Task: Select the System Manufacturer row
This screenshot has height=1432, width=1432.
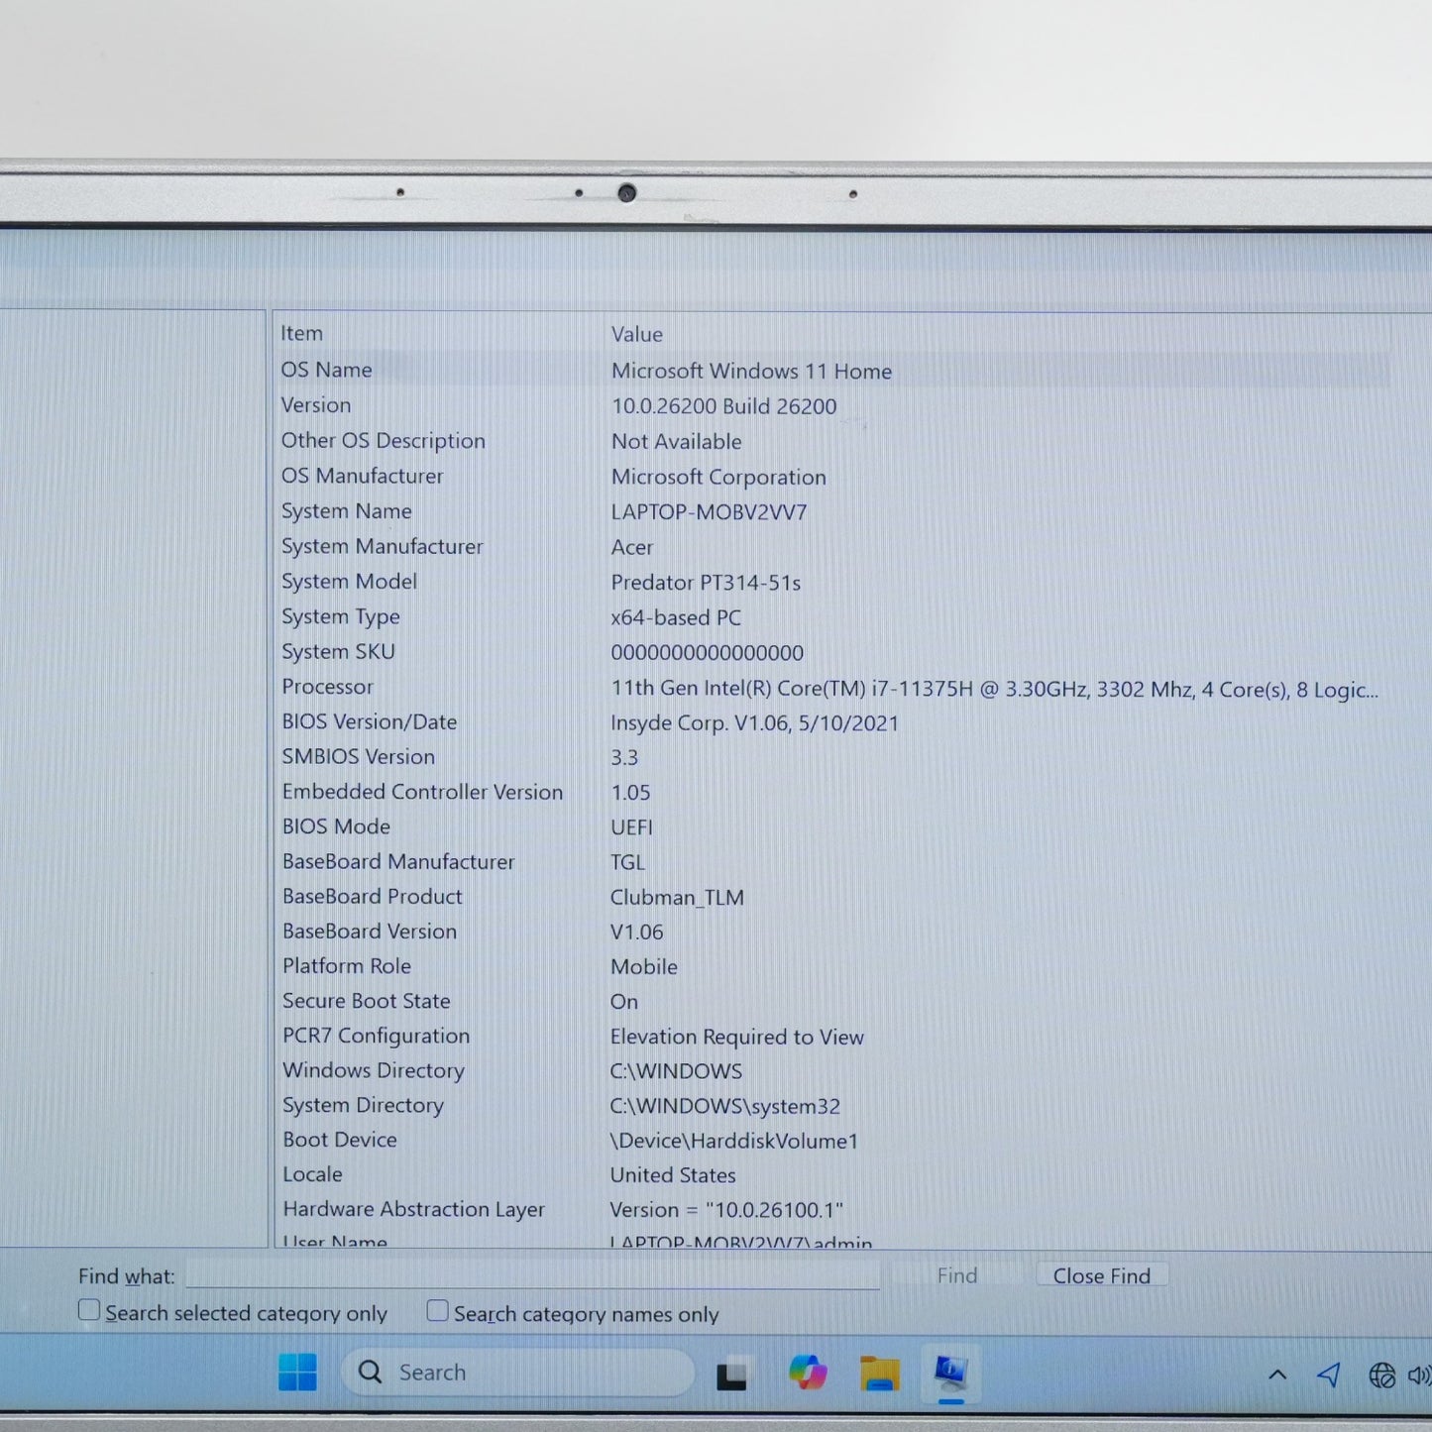Action: pyautogui.click(x=832, y=547)
